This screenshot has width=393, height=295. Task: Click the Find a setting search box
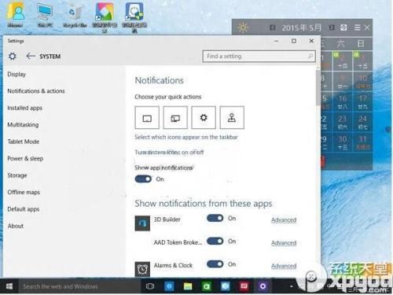259,56
